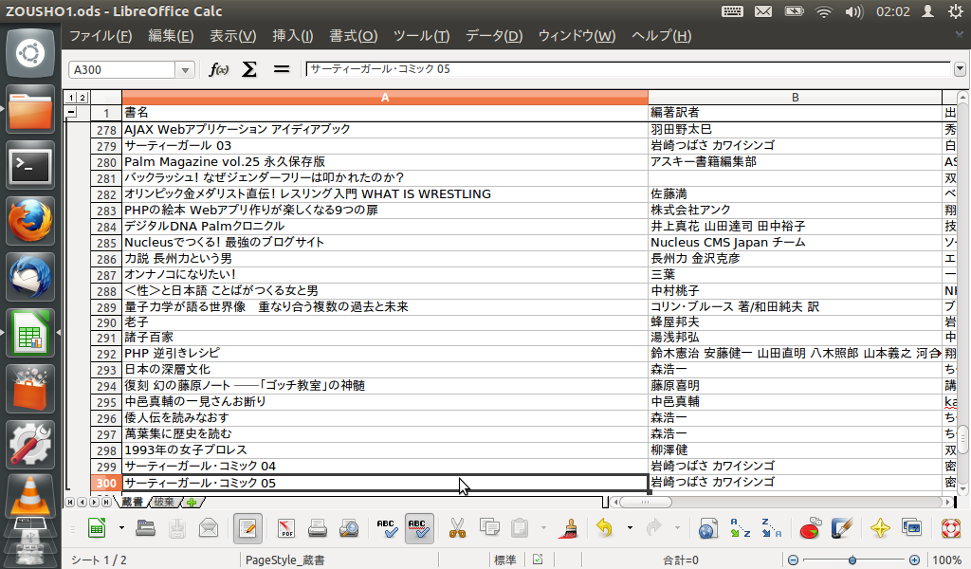The width and height of the screenshot is (971, 569).
Task: Insert a chart
Action: (x=810, y=528)
